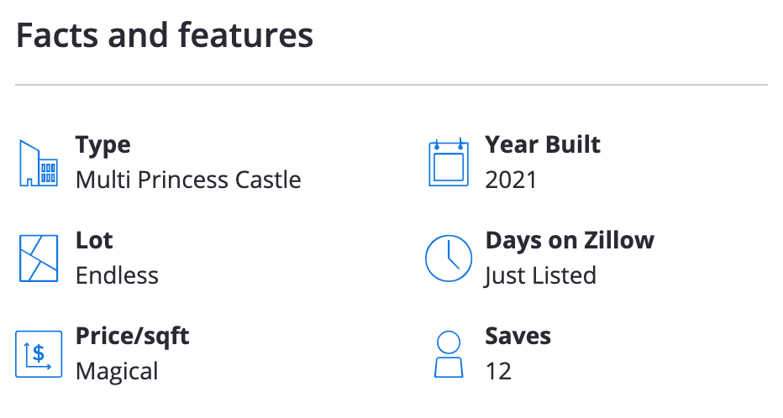Click the "2021" year value

click(x=510, y=180)
